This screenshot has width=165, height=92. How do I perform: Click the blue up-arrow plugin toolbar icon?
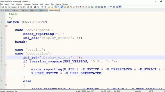tap(108, 7)
